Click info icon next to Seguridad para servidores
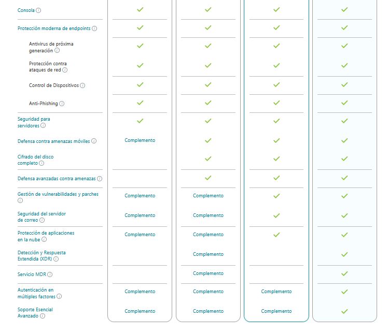388x333 pixels. 43,125
